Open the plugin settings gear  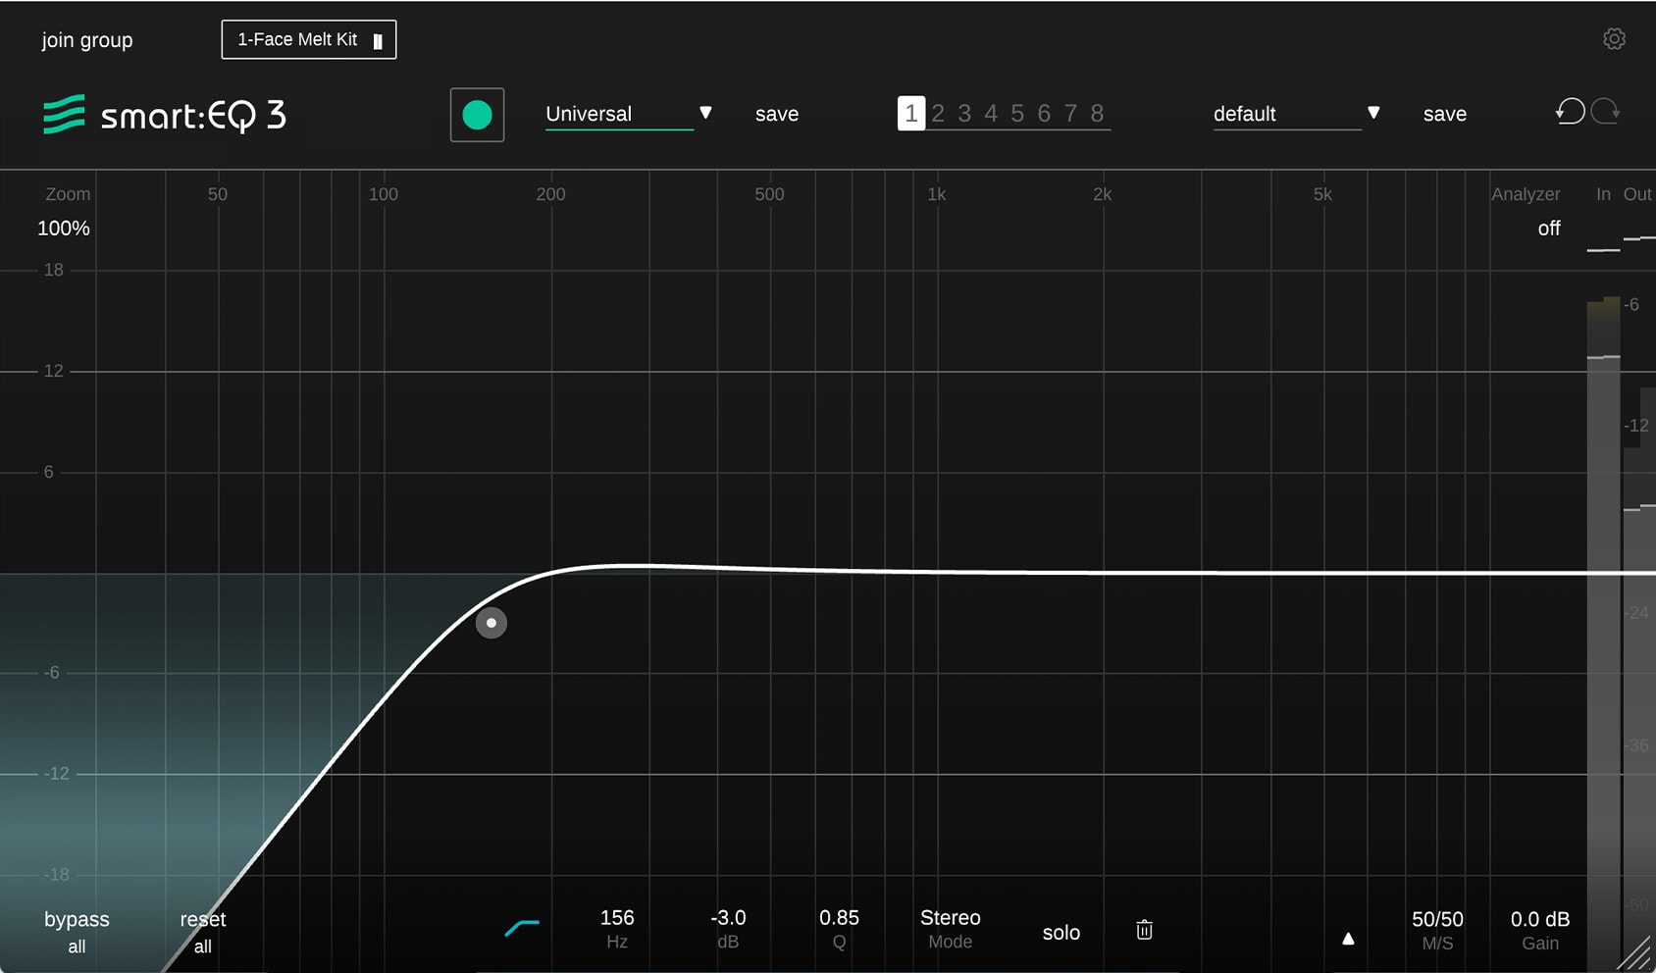tap(1615, 39)
